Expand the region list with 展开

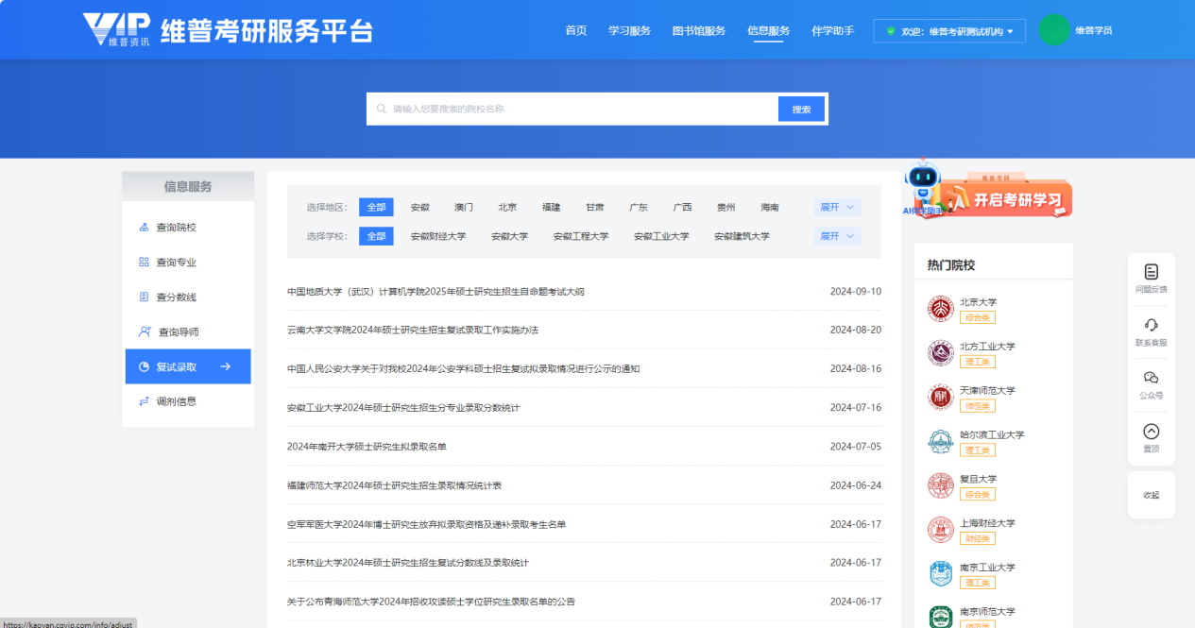(837, 208)
